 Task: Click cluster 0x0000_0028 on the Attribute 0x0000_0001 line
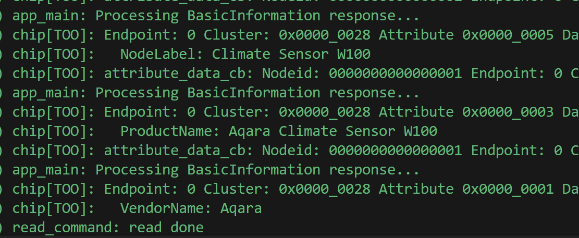[x=324, y=189]
